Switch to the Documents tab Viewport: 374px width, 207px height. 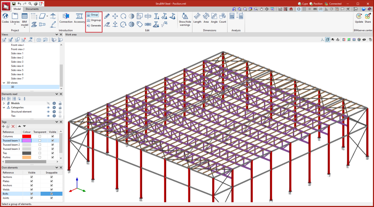(x=32, y=9)
